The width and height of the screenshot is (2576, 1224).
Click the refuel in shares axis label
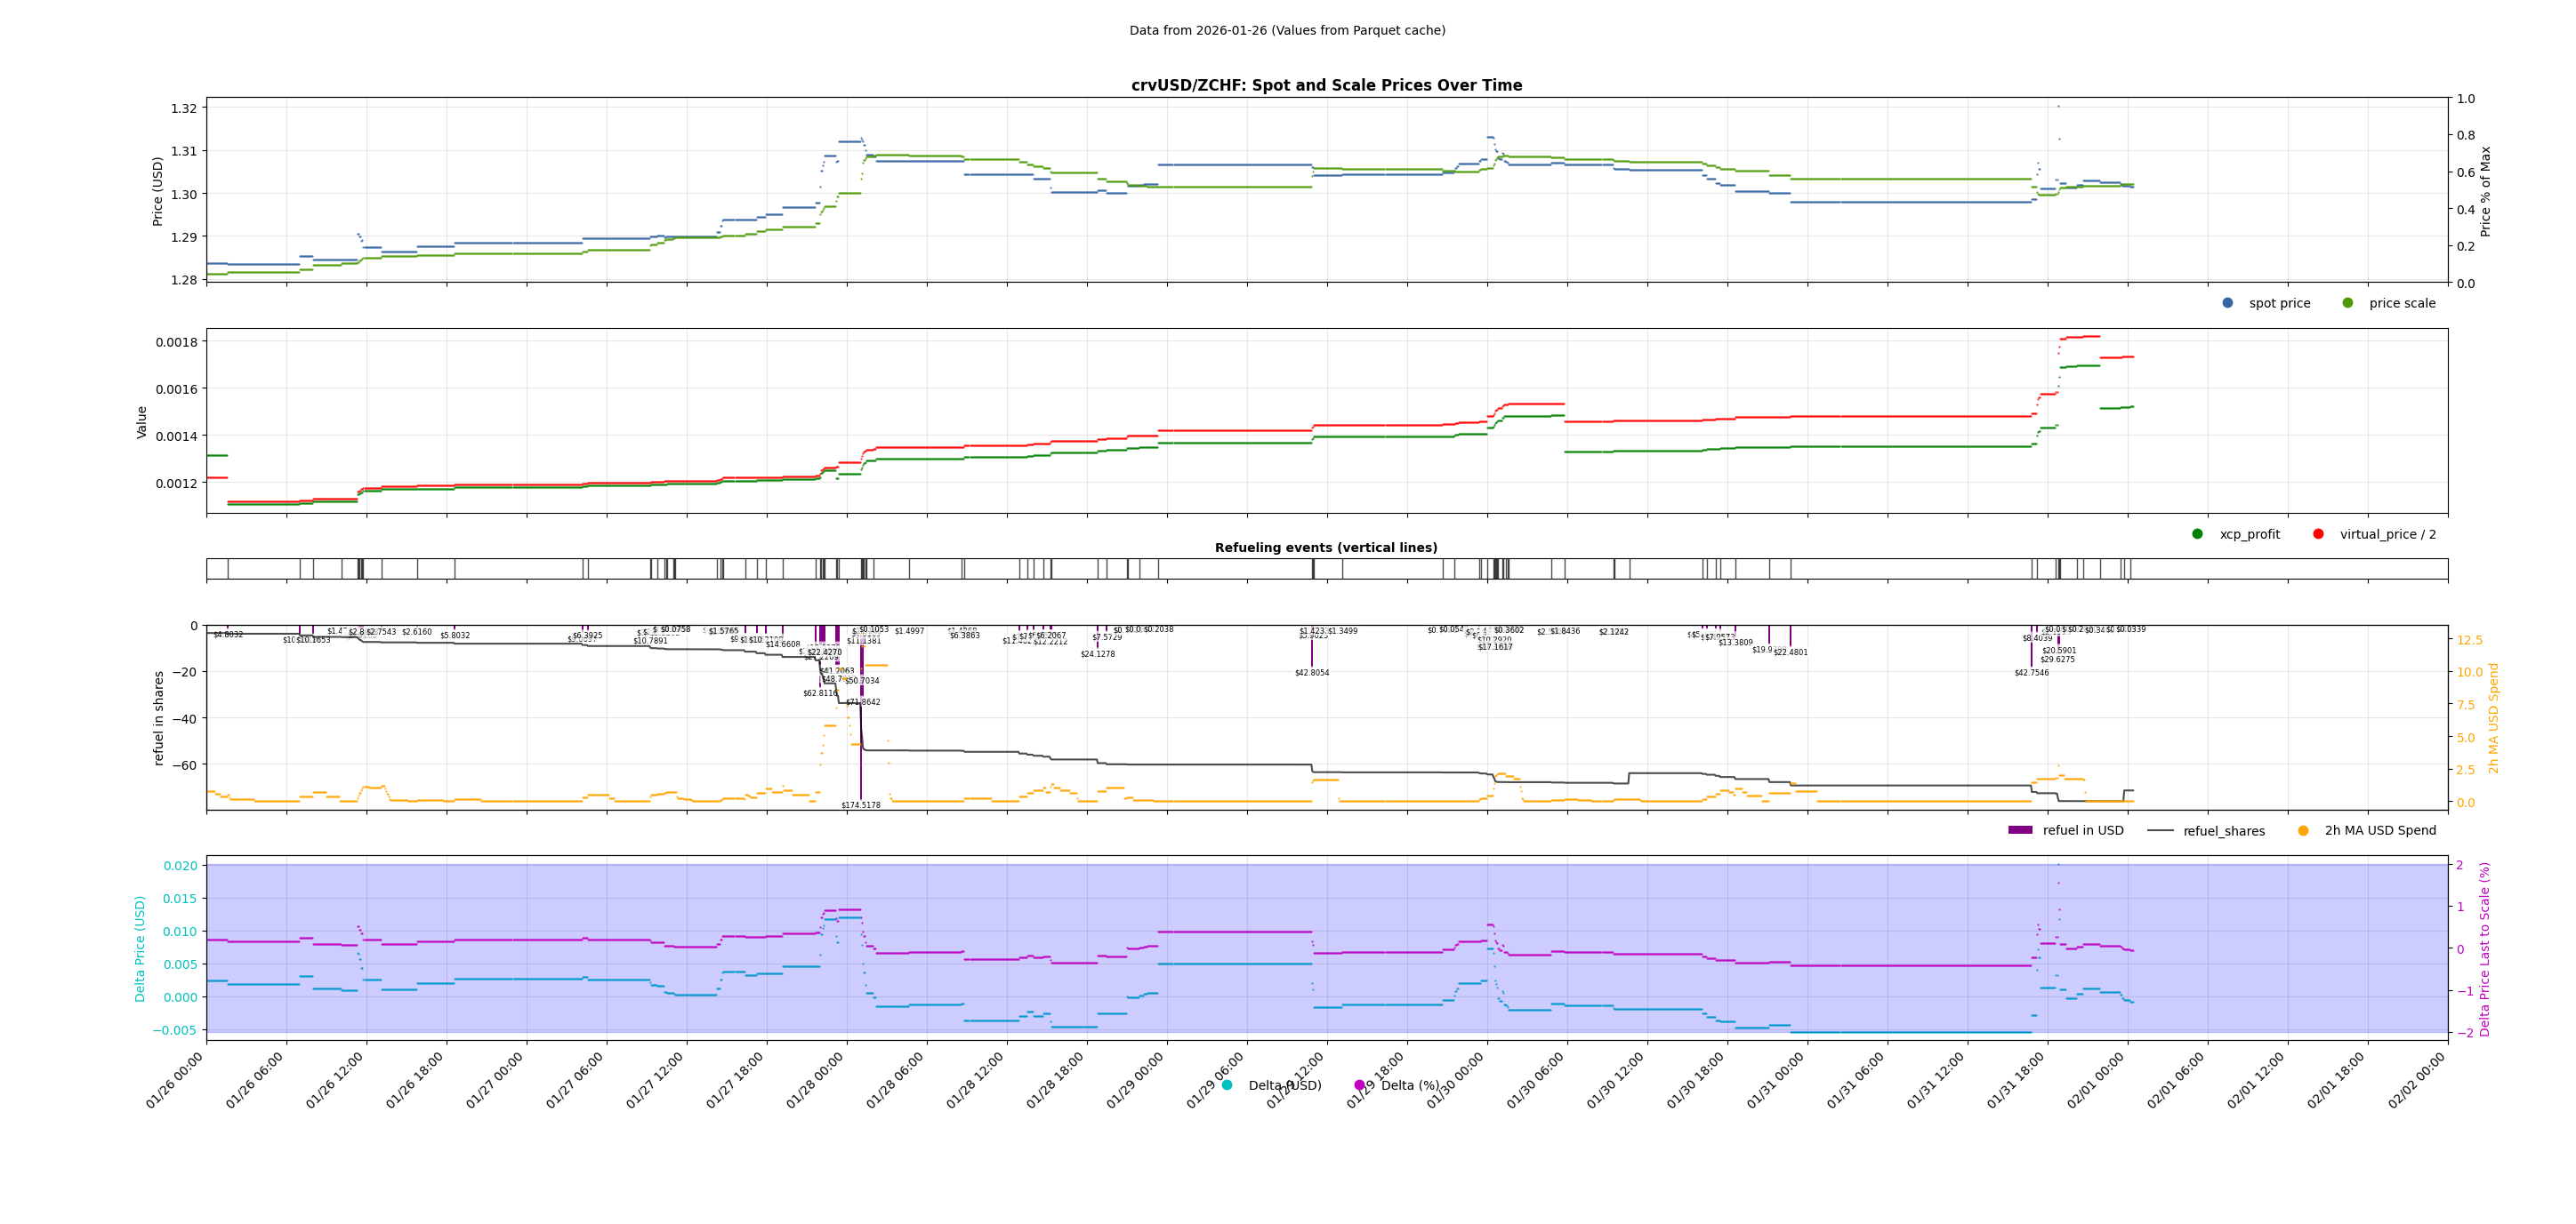pyautogui.click(x=158, y=717)
